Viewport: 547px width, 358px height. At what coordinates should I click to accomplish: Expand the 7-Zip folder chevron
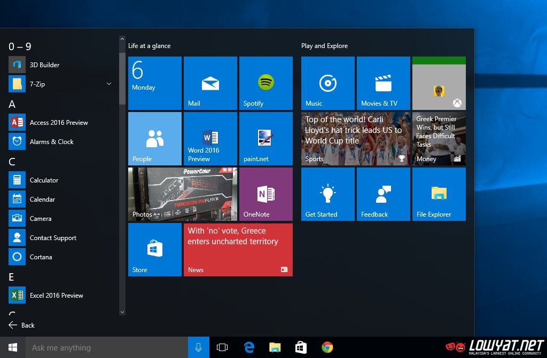point(109,84)
